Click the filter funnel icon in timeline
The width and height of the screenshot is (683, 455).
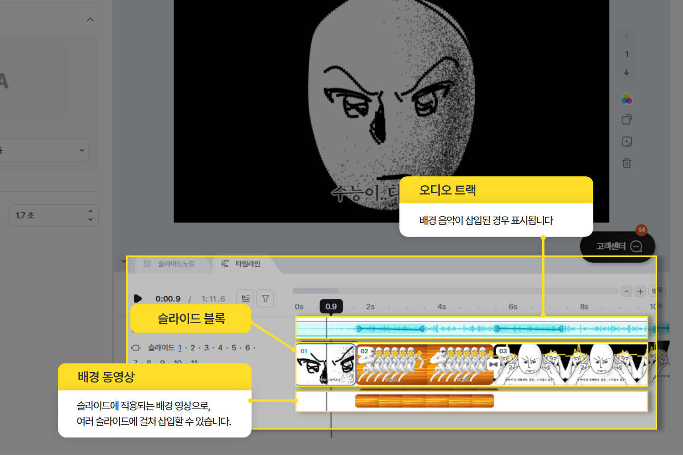pyautogui.click(x=266, y=299)
